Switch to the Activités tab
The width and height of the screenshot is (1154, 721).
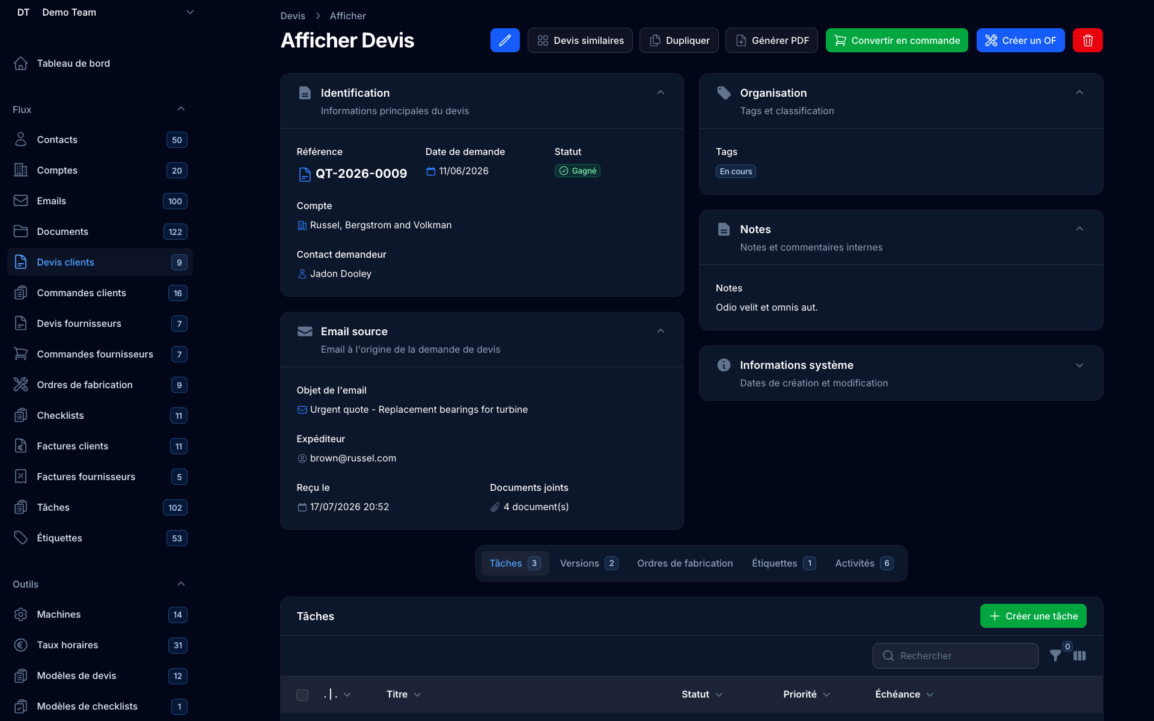[864, 563]
